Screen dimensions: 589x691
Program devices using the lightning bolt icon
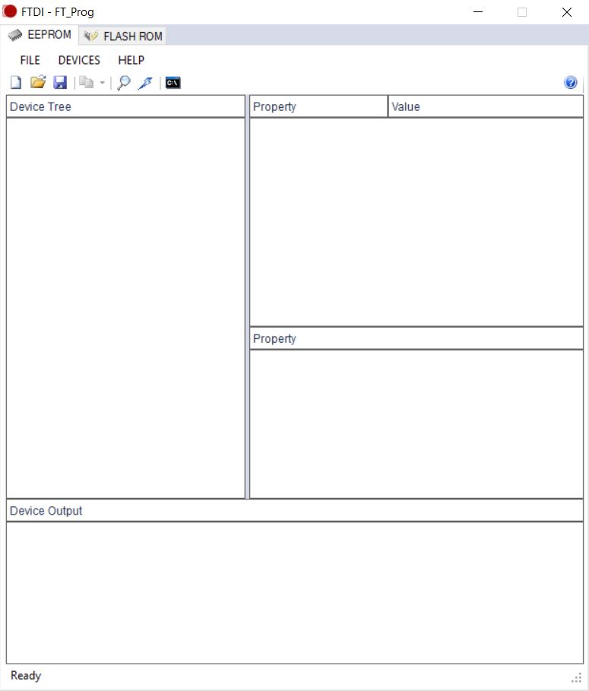point(145,83)
